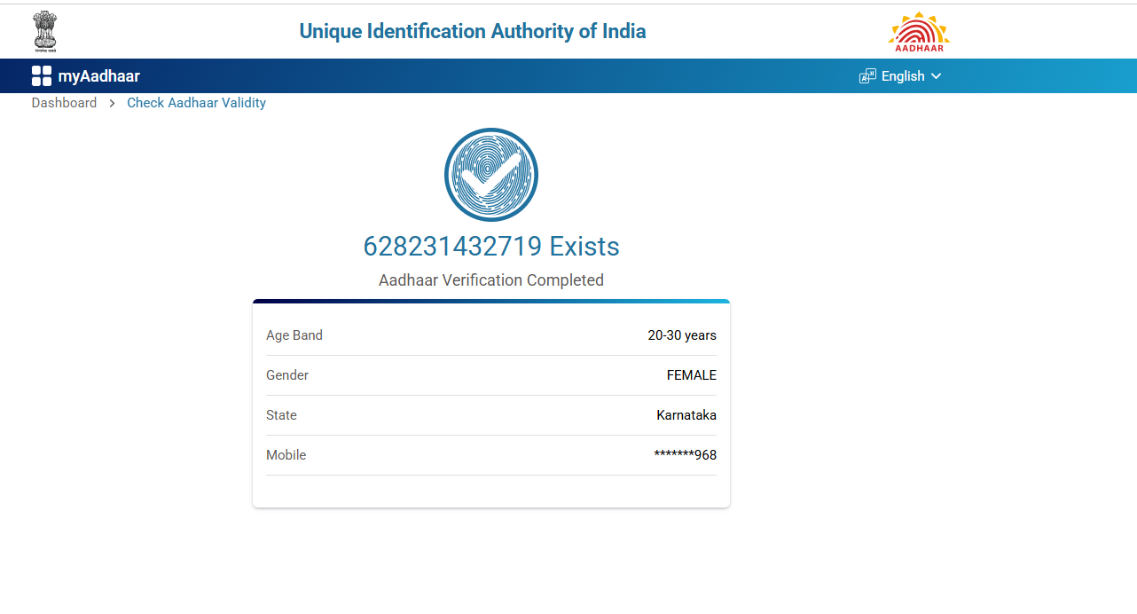Viewport: 1137px width, 614px height.
Task: Go to Dashboard breadcrumb
Action: (64, 103)
